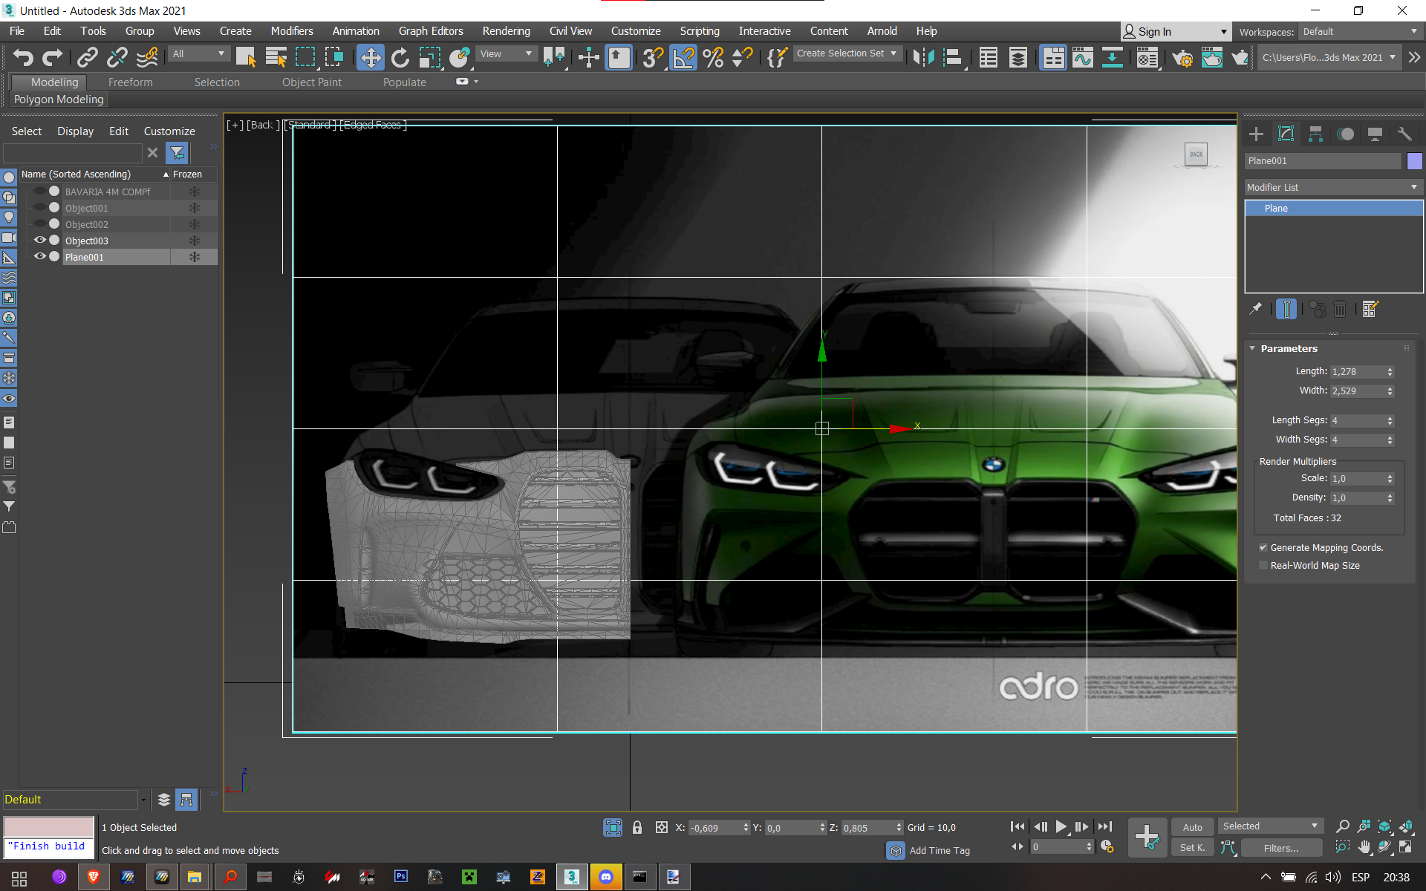Enable Real-World Map Size checkbox
Screen dimensions: 1426x891
(x=1263, y=565)
